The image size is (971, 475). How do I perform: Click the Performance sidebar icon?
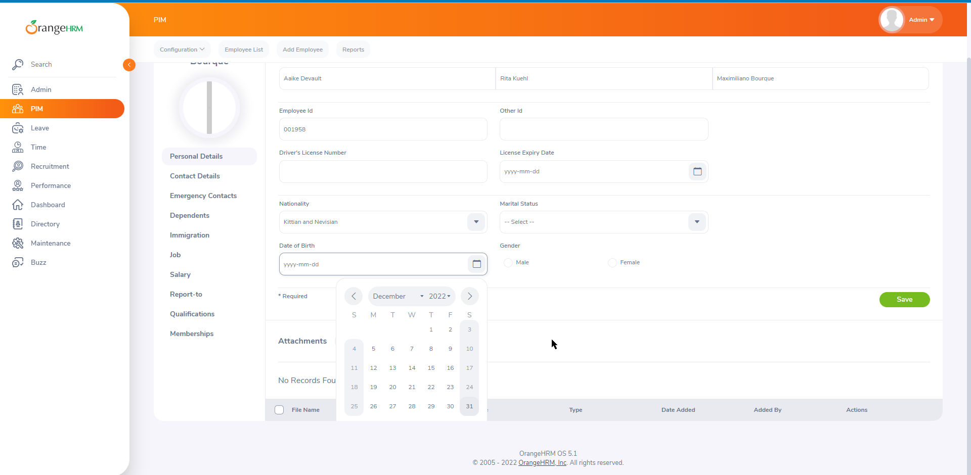[x=18, y=185]
